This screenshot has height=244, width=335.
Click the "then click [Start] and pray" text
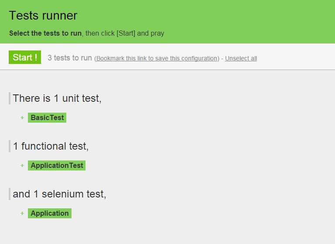pyautogui.click(x=124, y=33)
